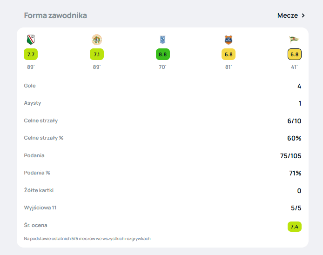Click the dark green 8.8 rating badge
Viewport: 323px width, 255px height.
pos(162,54)
